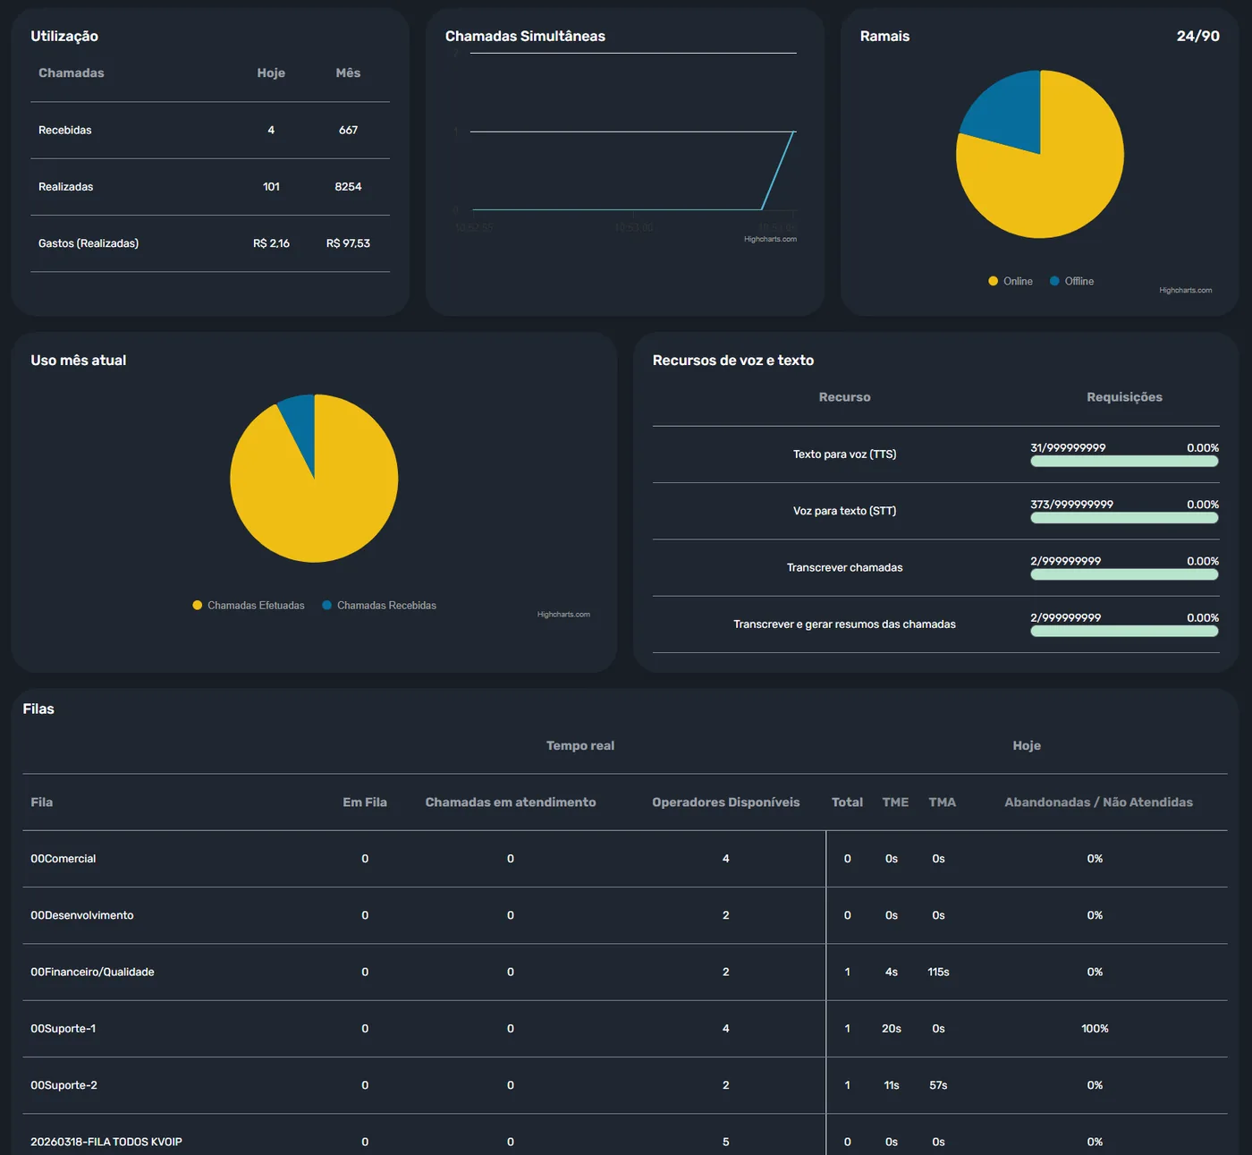Toggle the Offline legend item in Ramais chart
Screen dimensions: 1252x1155
(x=1071, y=281)
